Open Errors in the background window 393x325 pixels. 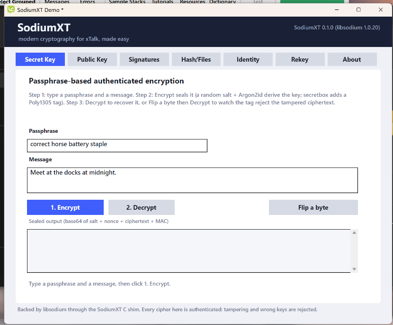coord(88,2)
